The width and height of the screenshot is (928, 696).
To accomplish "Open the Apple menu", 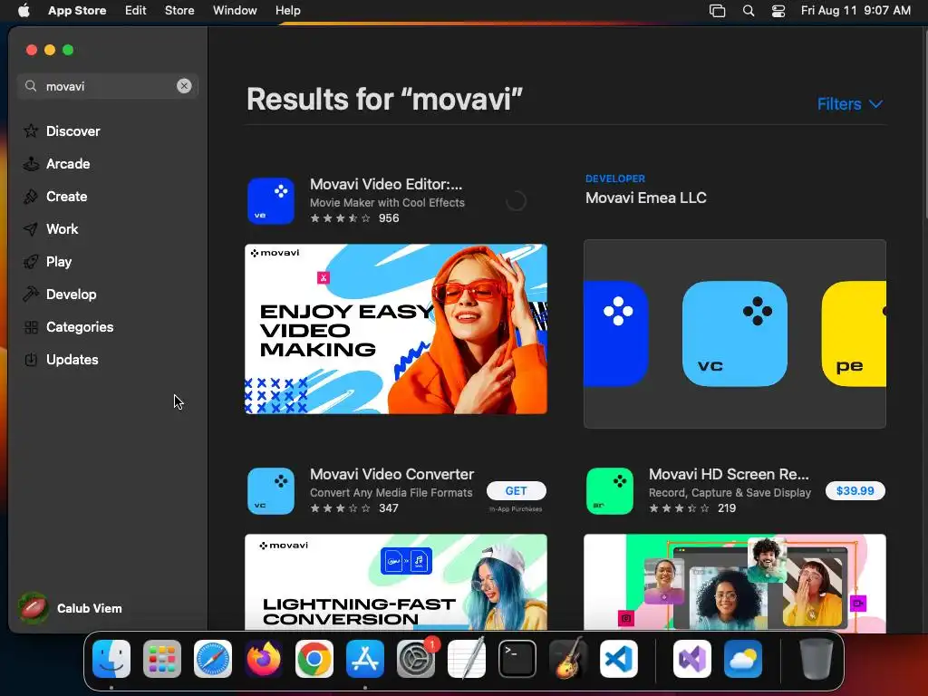I will 24,11.
